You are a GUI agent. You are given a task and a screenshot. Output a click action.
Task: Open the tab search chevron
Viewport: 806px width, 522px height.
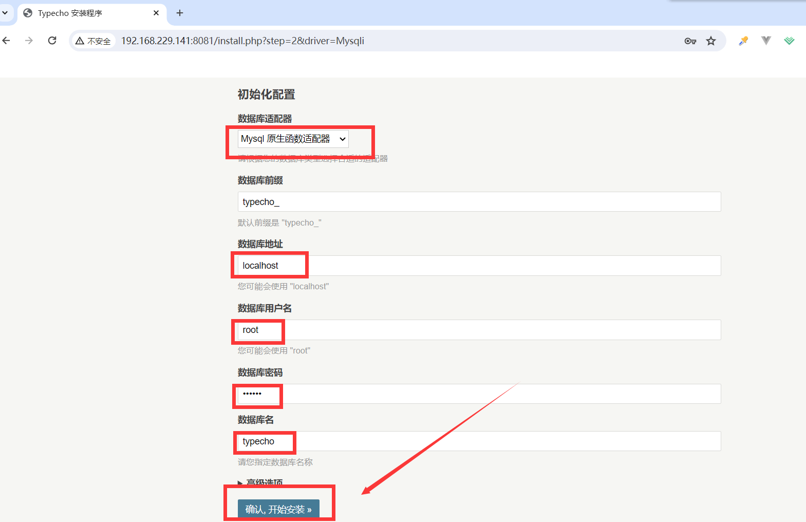point(5,13)
